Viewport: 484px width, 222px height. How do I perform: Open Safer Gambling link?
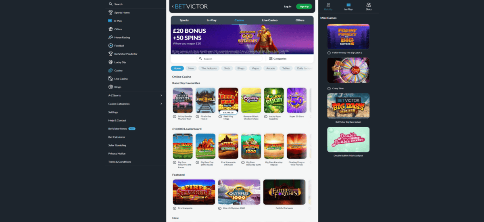pyautogui.click(x=117, y=145)
